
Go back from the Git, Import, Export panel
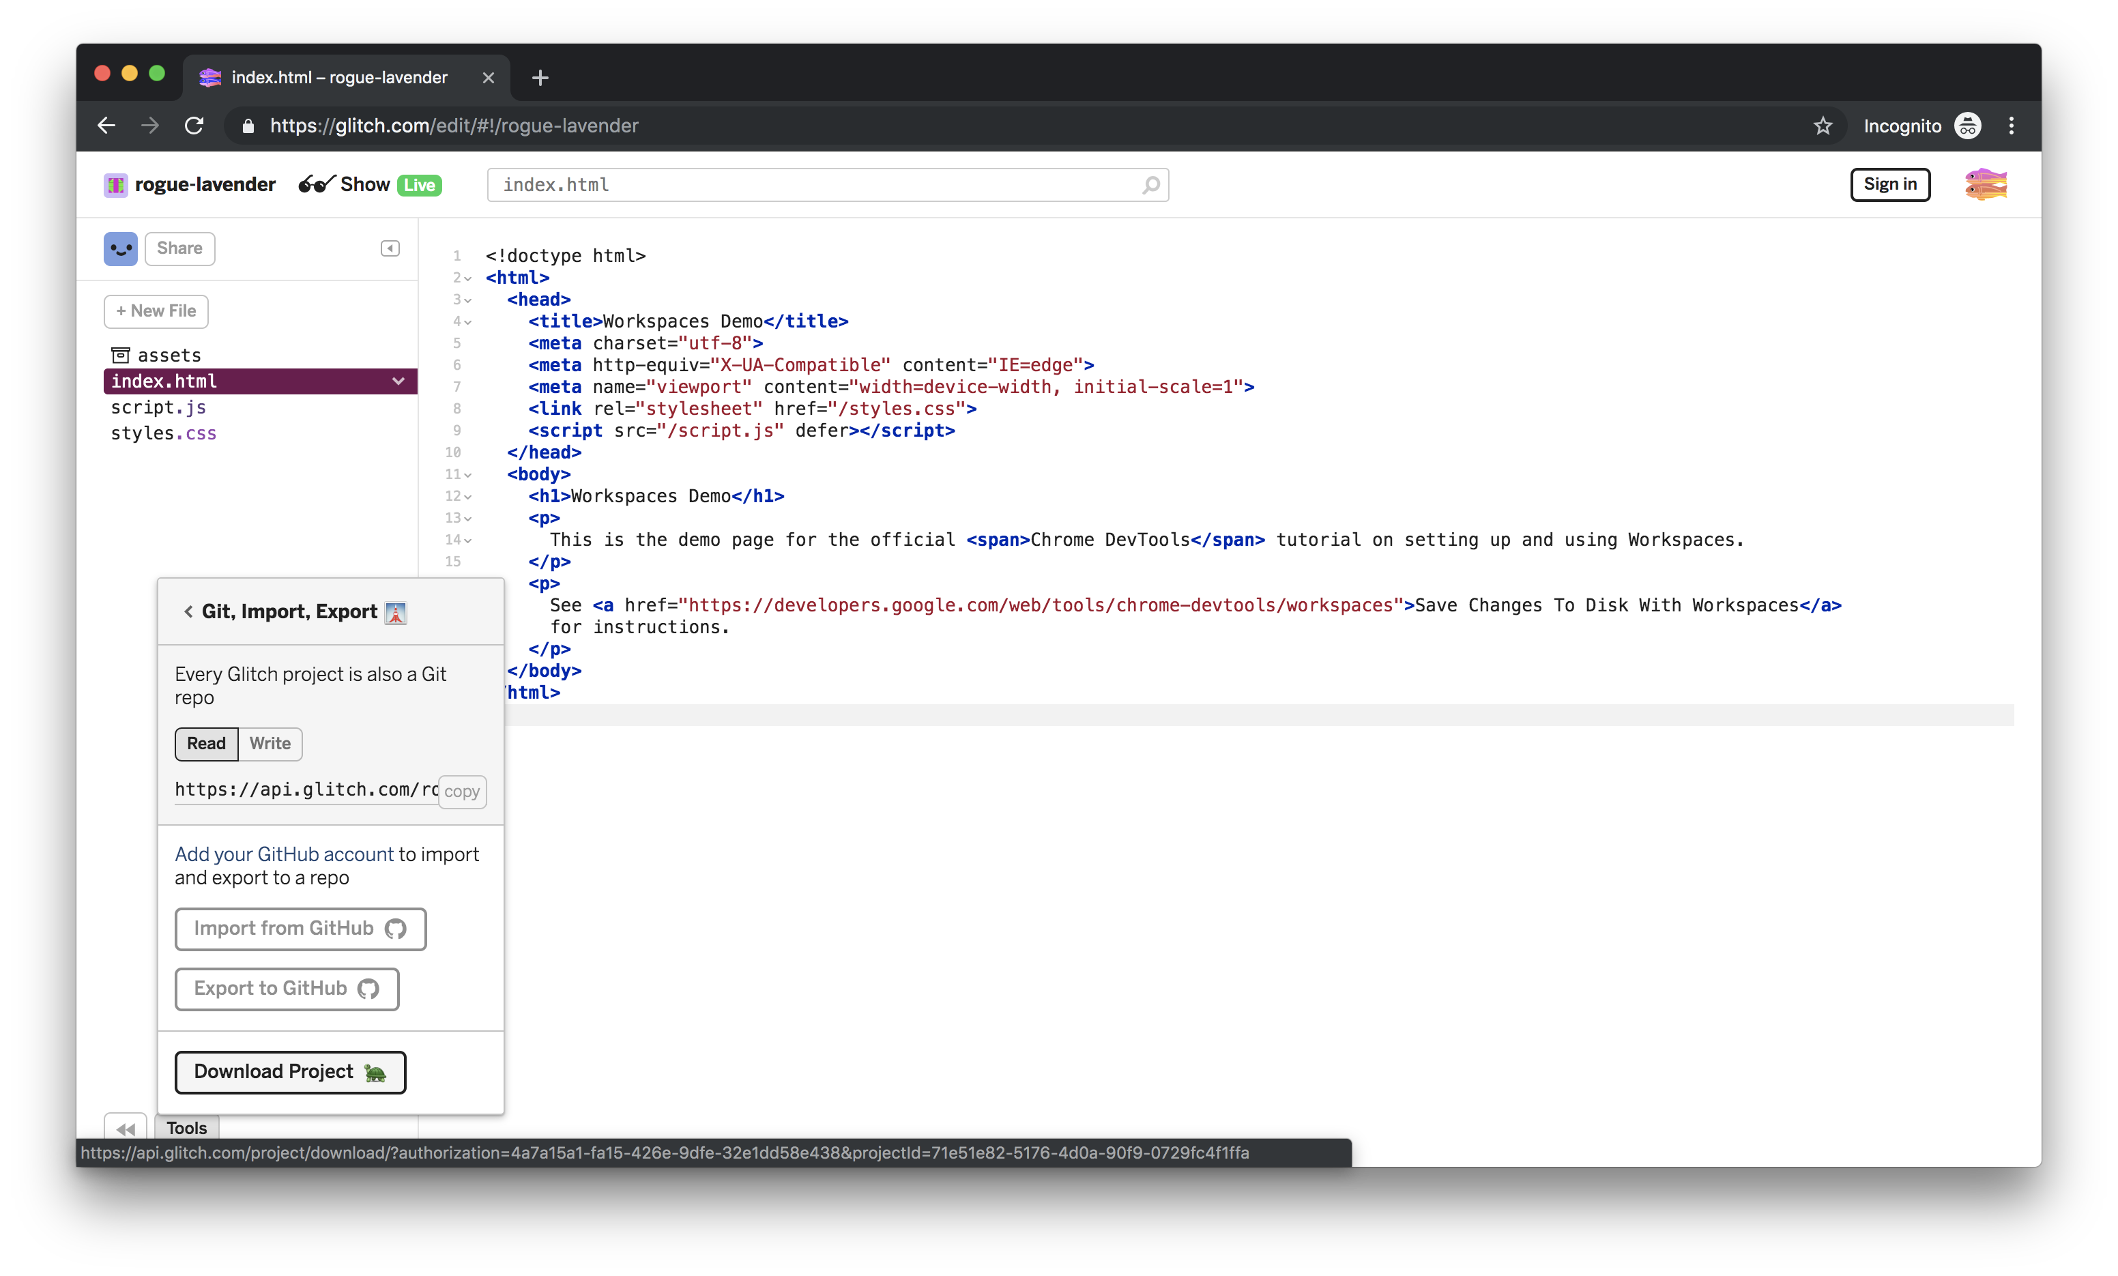point(188,611)
